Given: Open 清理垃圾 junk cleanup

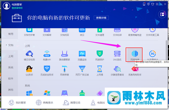Looking at the screenshot, I should click(x=72, y=103).
